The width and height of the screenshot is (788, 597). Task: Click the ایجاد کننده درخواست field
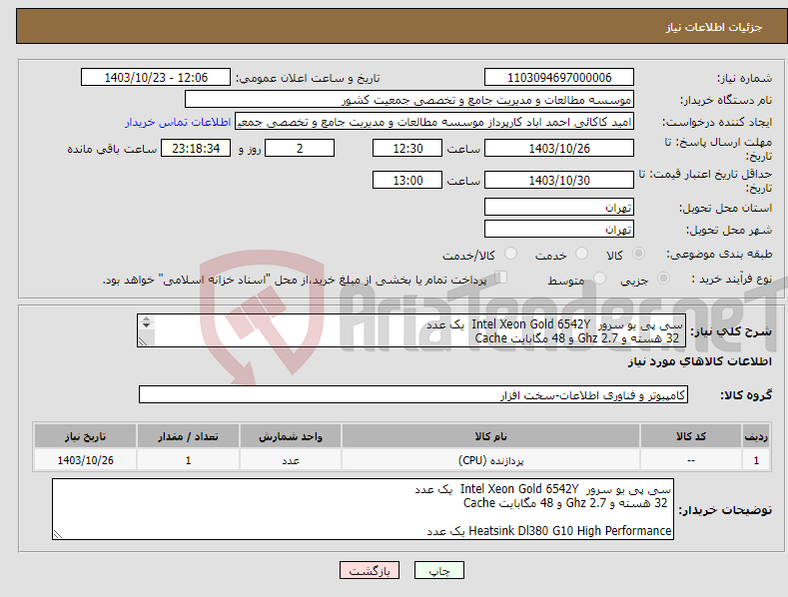click(x=434, y=122)
